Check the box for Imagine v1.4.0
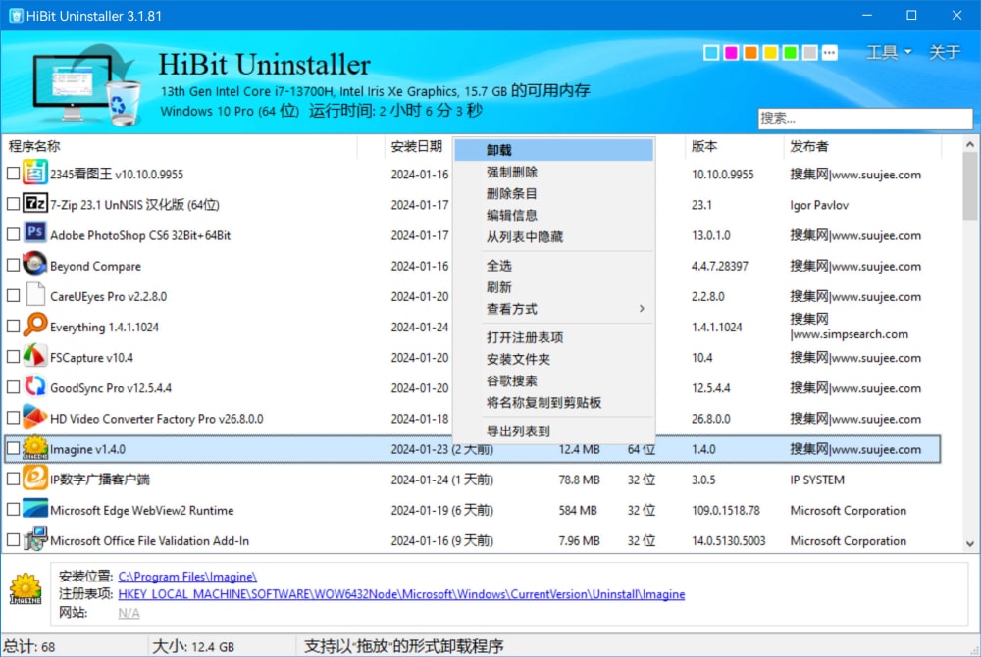981x657 pixels. click(x=13, y=449)
